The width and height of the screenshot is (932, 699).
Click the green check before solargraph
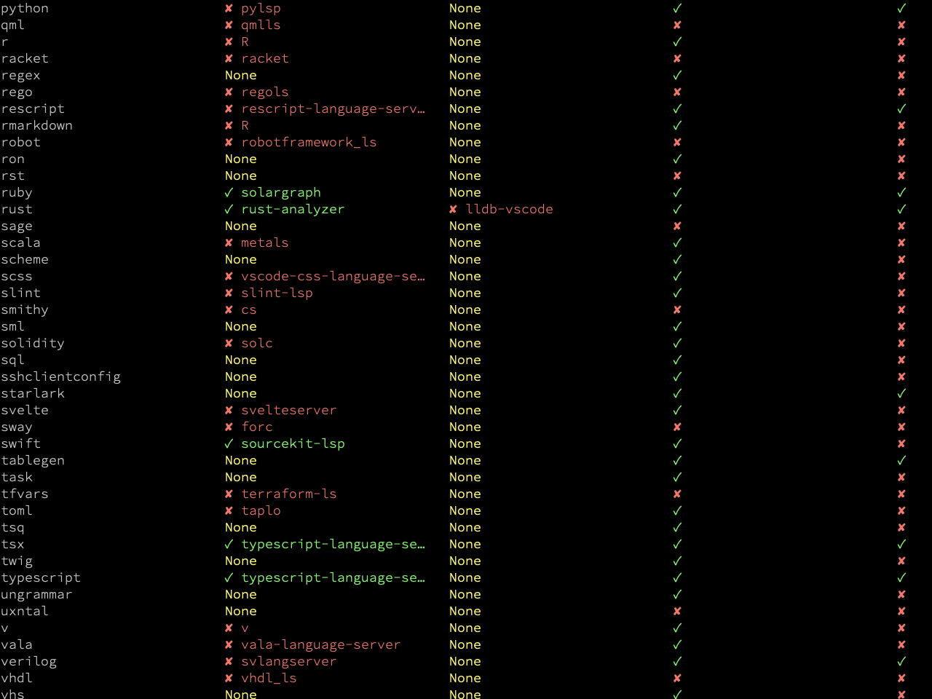coord(229,192)
